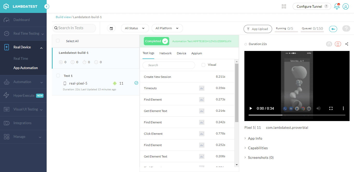Open the All Status dropdown
Viewport: 354px width, 172px height.
pyautogui.click(x=135, y=28)
